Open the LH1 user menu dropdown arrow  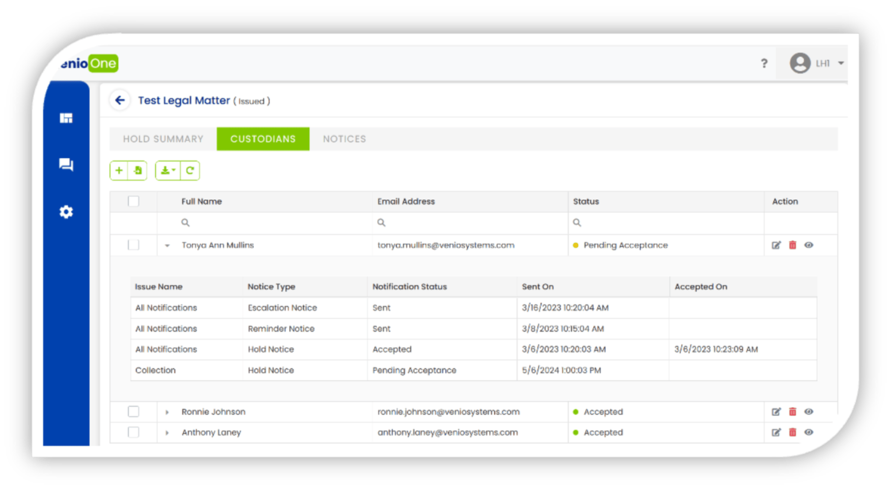coord(841,63)
